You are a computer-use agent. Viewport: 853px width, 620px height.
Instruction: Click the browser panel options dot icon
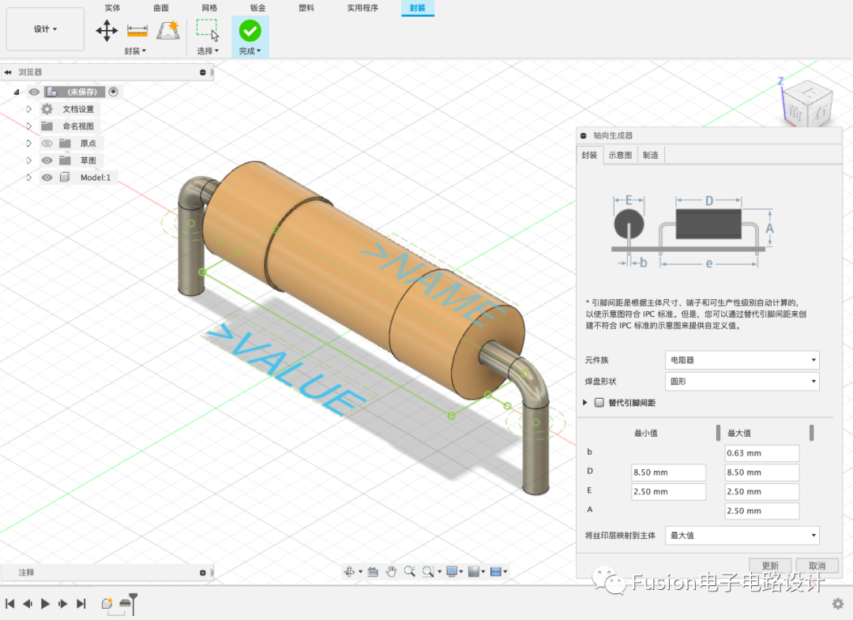(203, 73)
